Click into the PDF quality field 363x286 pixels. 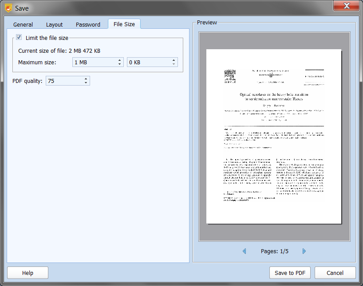(x=63, y=81)
